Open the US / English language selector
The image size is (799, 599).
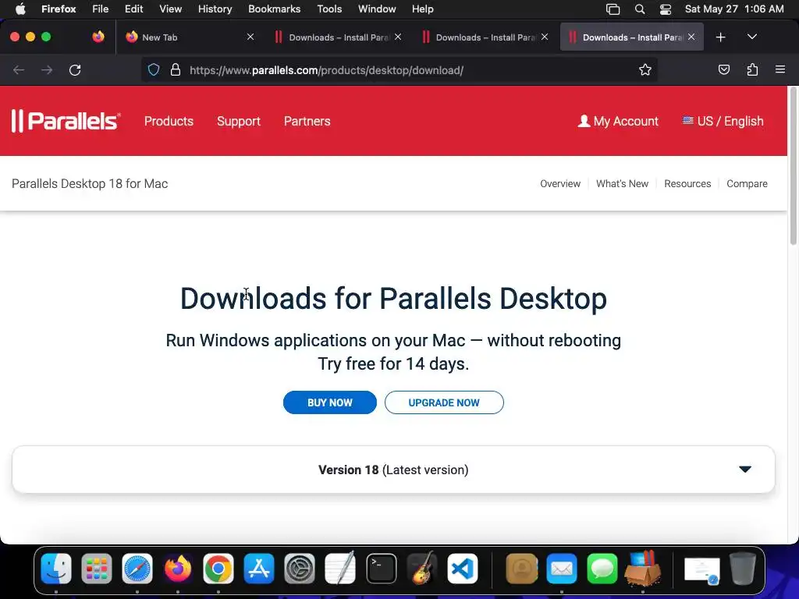(x=723, y=121)
